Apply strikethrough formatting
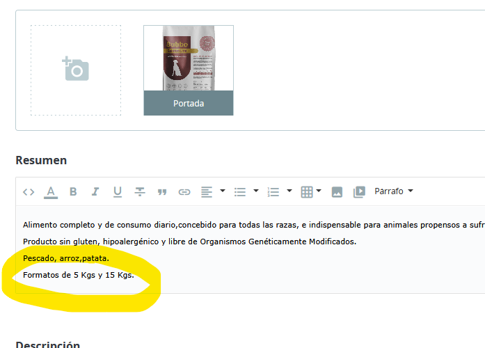The height and width of the screenshot is (348, 485). (140, 192)
